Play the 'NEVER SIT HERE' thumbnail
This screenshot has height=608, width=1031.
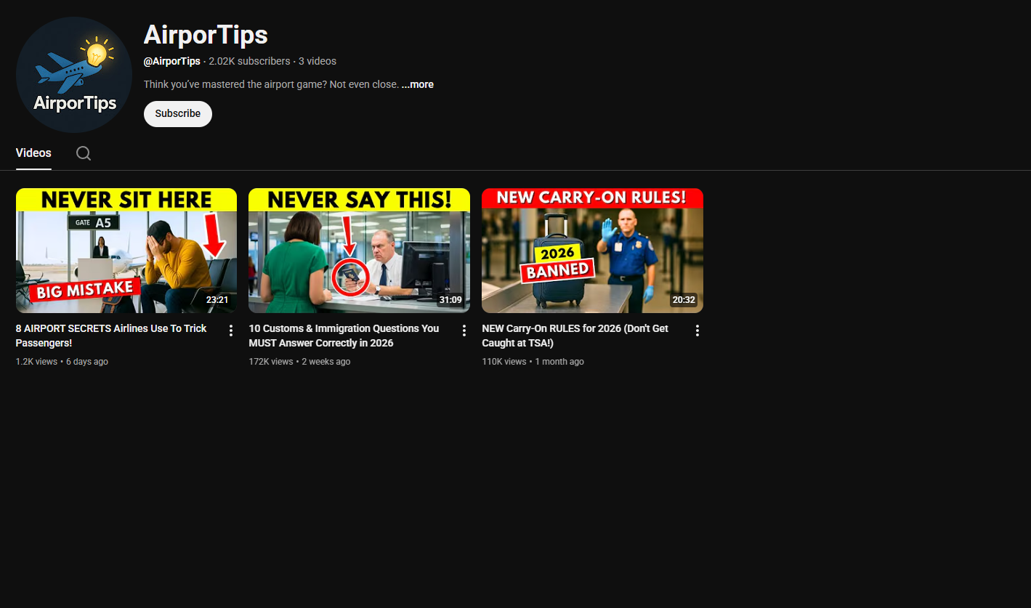point(126,251)
